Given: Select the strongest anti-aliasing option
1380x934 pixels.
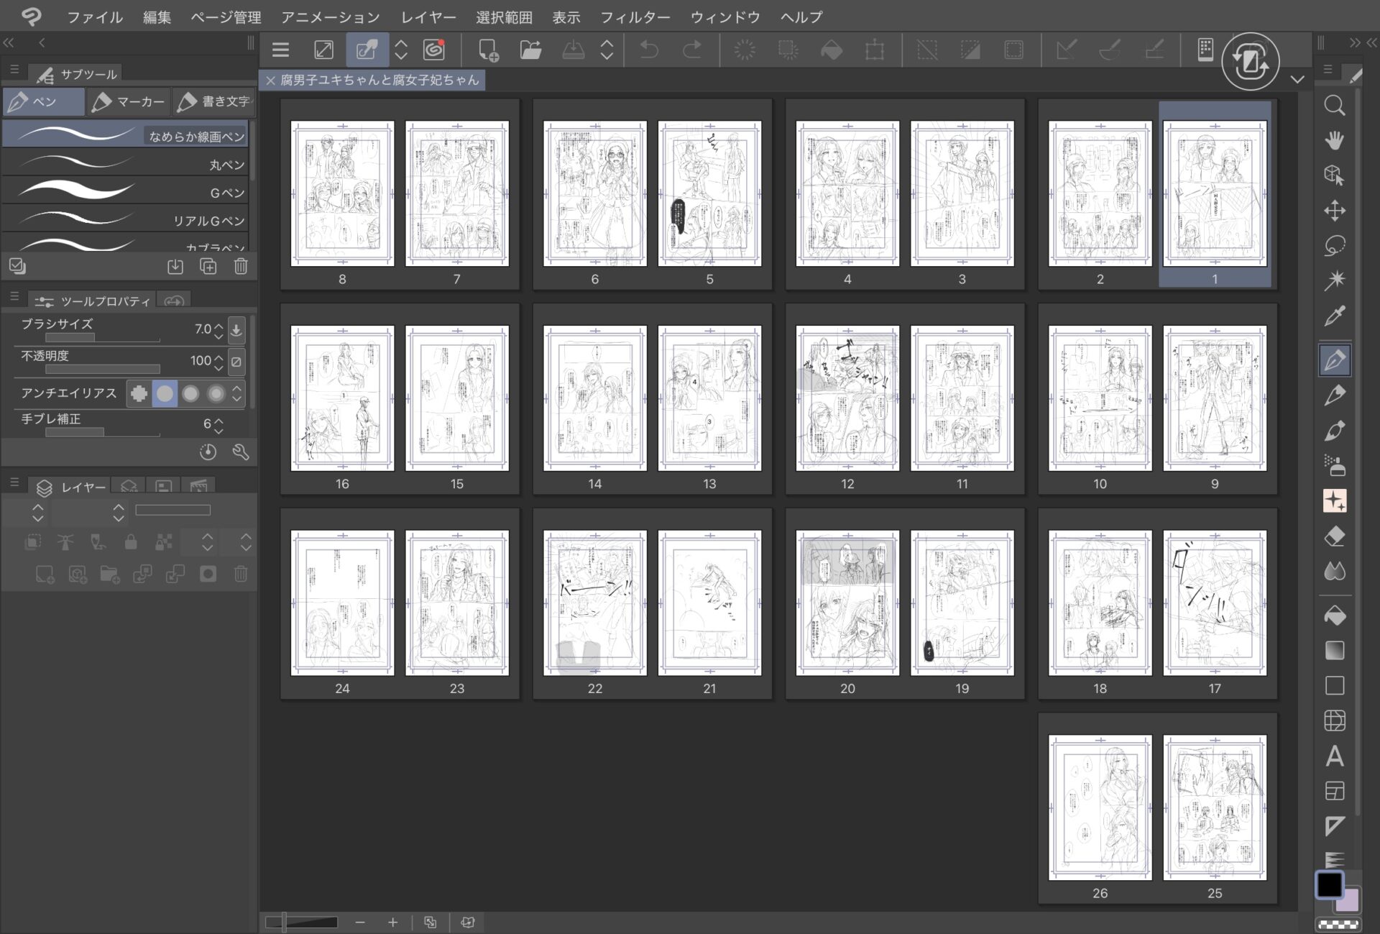Looking at the screenshot, I should 216,393.
